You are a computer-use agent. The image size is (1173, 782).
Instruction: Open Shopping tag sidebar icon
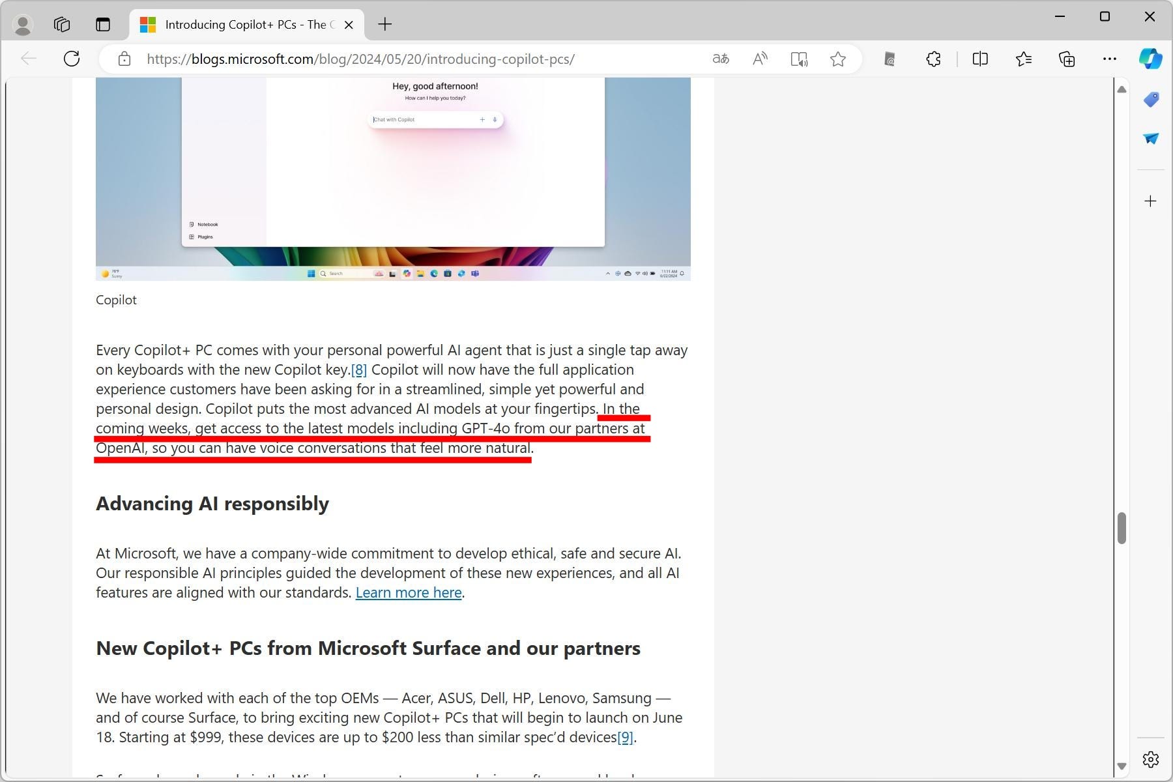(x=1151, y=99)
